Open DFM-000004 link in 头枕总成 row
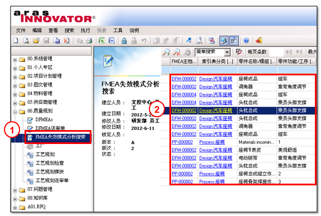321x216 pixels. (x=184, y=103)
